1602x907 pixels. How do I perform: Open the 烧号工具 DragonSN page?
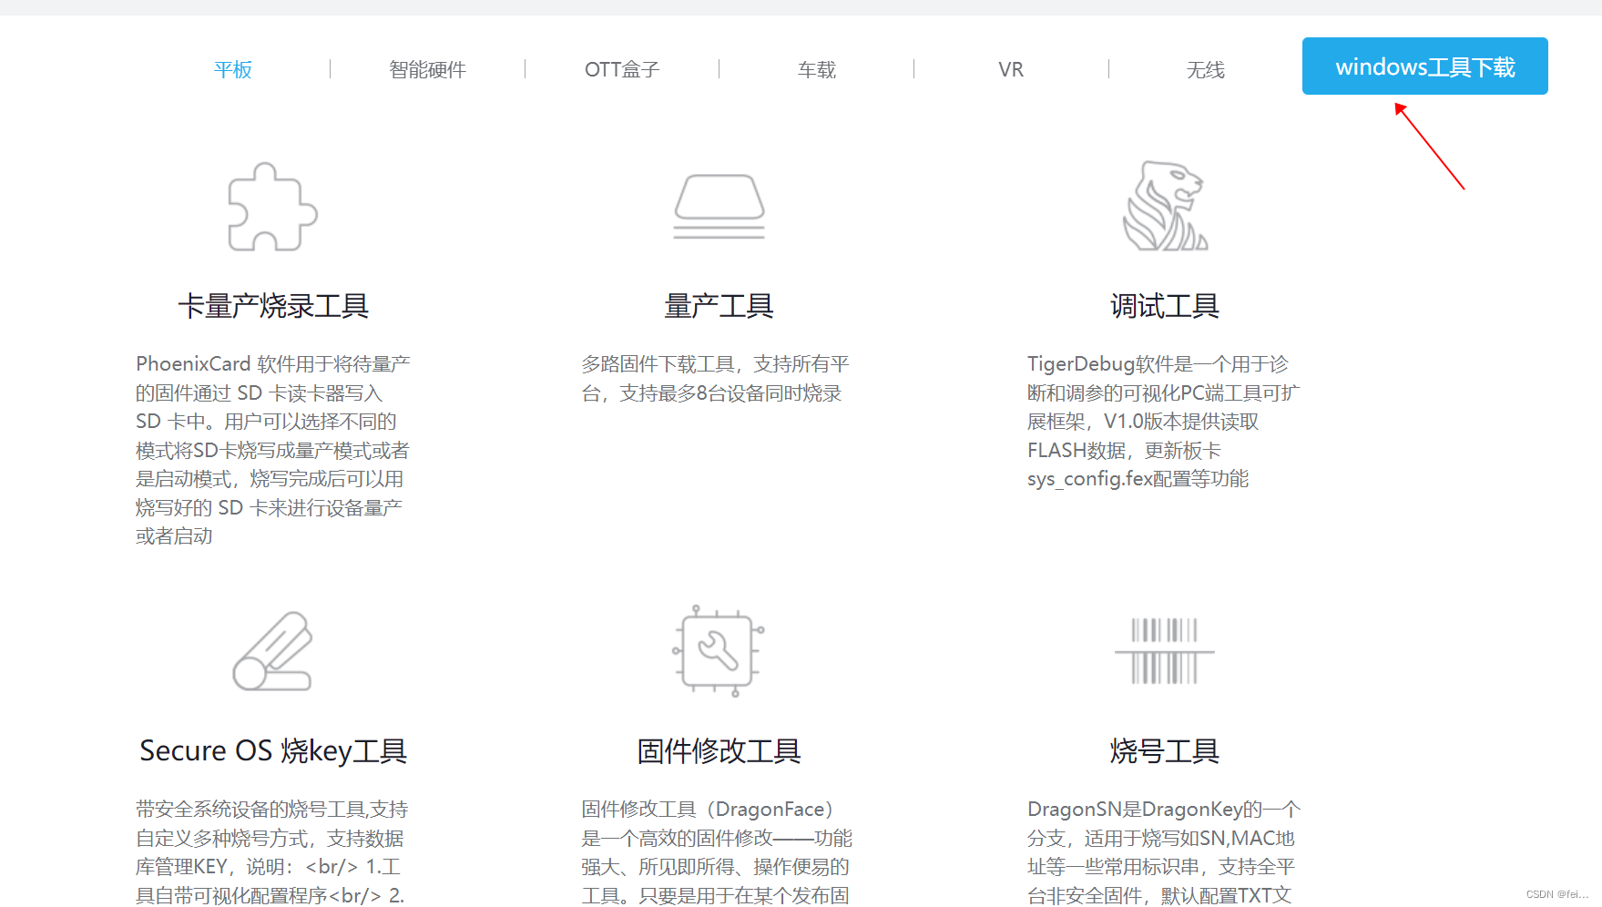(x=1167, y=750)
